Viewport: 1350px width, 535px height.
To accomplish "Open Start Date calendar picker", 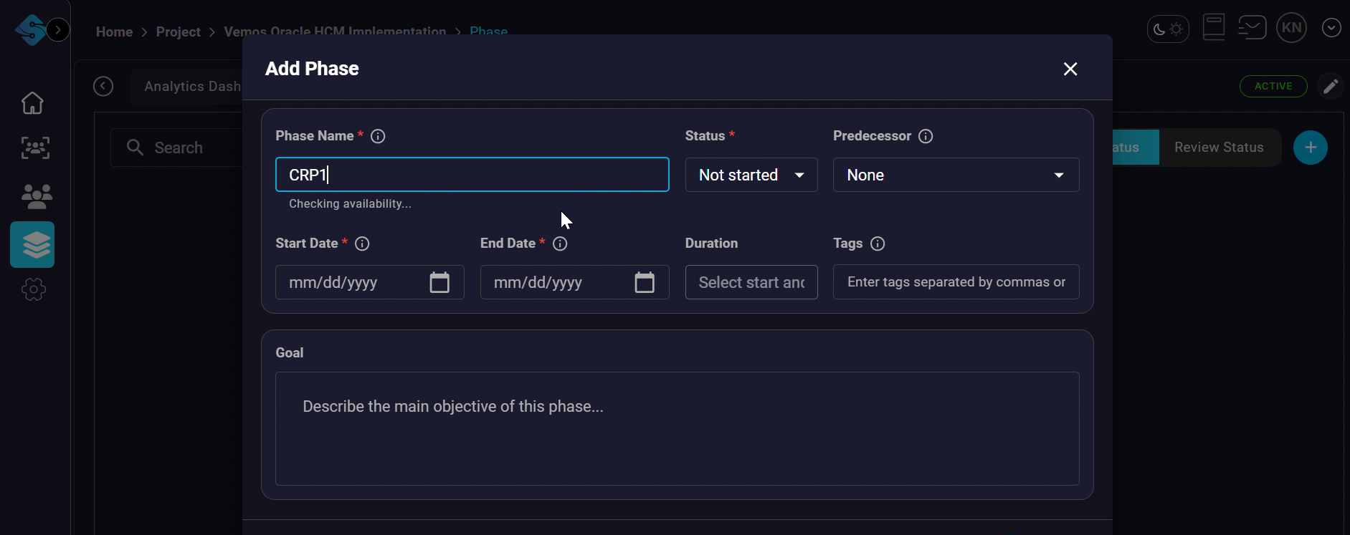I will pos(439,282).
